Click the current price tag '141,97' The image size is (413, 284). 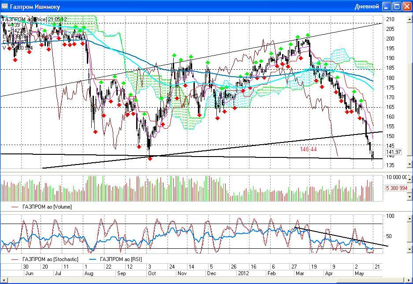tap(394, 152)
